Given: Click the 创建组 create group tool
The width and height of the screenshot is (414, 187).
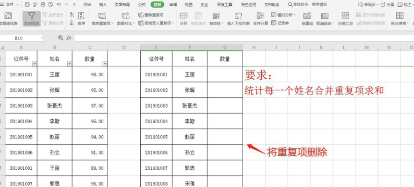Looking at the screenshot, I should 307,19.
